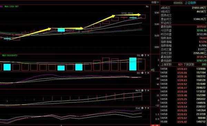This screenshot has height=126, width=207.
Task: Select the tallest cyan volume bar
Action: pyautogui.click(x=133, y=64)
